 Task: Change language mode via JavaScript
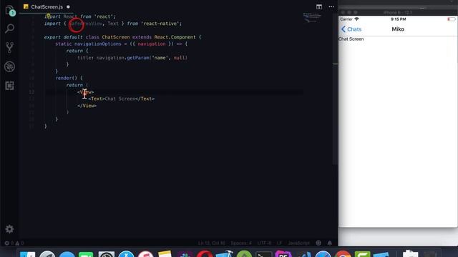coord(298,243)
